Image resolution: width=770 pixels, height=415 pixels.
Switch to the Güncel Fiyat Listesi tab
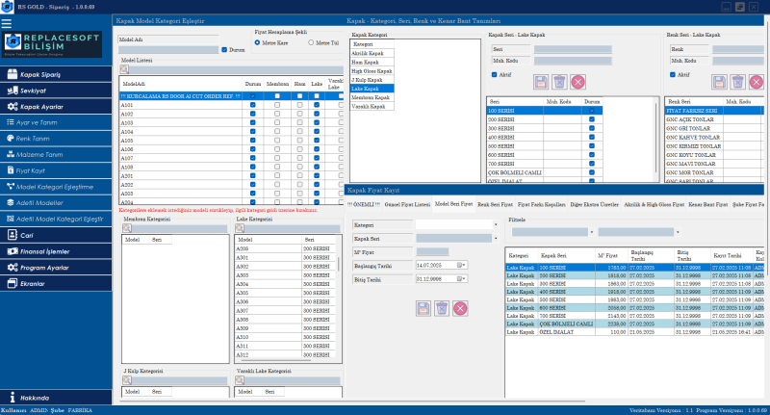click(x=407, y=204)
